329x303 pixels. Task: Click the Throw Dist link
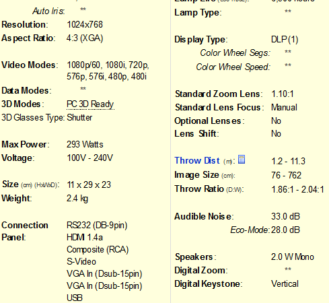[197, 161]
